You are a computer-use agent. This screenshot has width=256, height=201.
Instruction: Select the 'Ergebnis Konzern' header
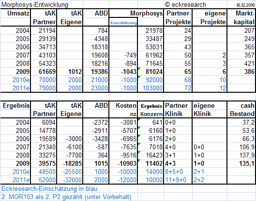pyautogui.click(x=151, y=110)
